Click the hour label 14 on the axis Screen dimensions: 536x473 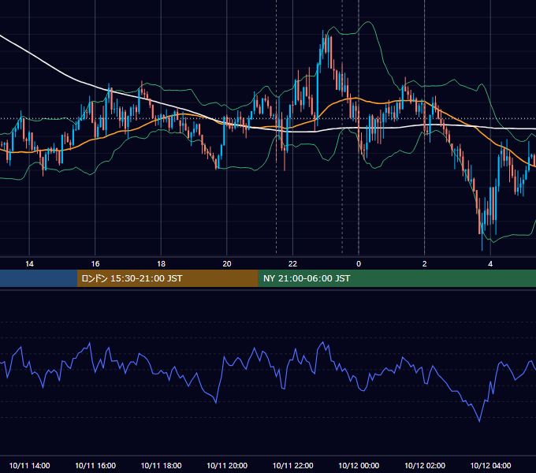tap(29, 264)
